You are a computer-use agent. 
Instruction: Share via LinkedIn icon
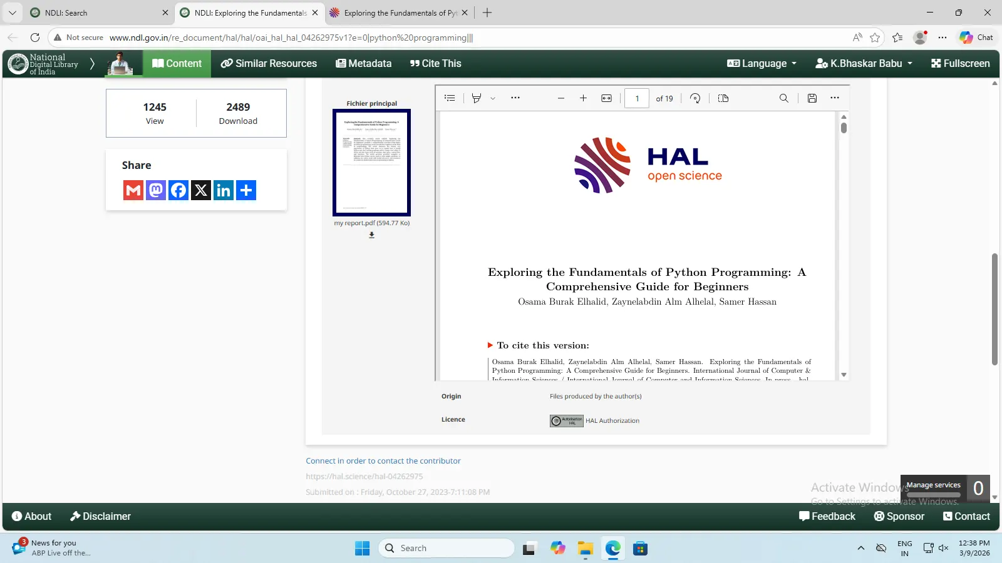[x=224, y=190]
